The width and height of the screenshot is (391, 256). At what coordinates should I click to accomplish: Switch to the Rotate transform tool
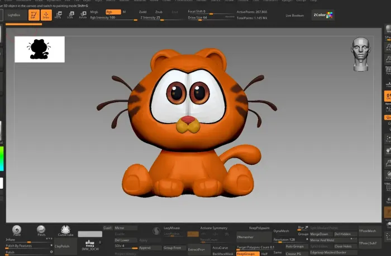coord(83,15)
